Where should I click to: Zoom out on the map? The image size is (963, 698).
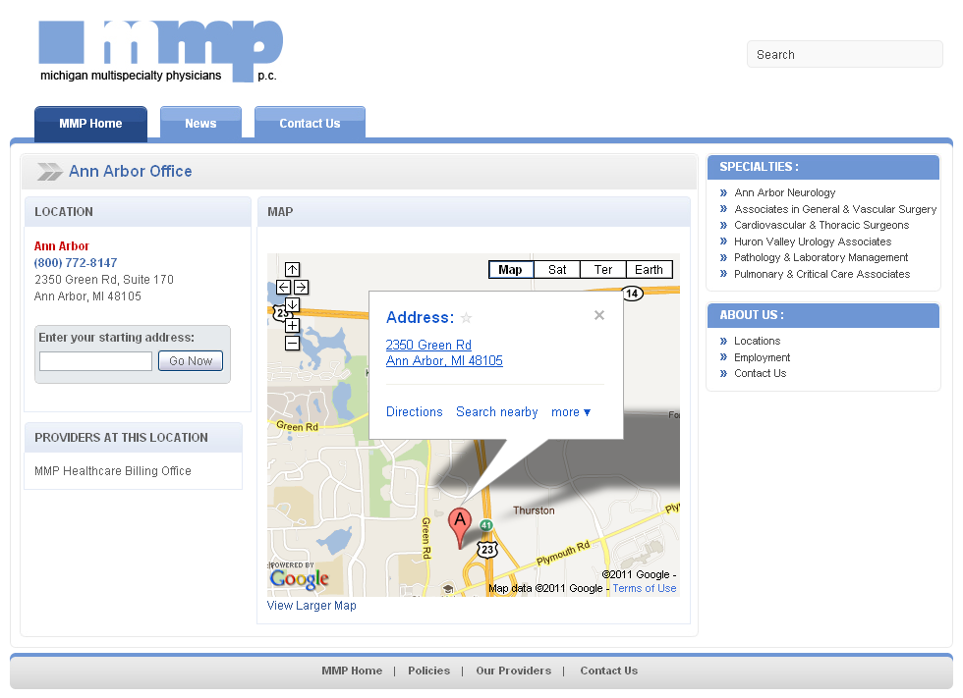292,344
